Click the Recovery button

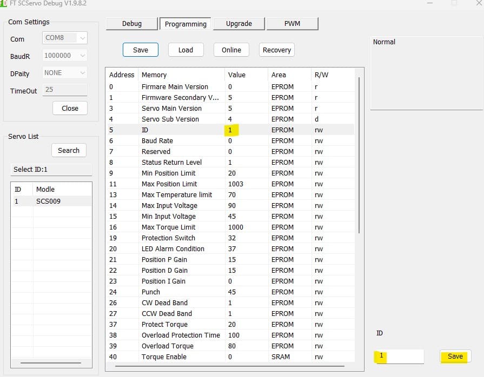coord(277,50)
